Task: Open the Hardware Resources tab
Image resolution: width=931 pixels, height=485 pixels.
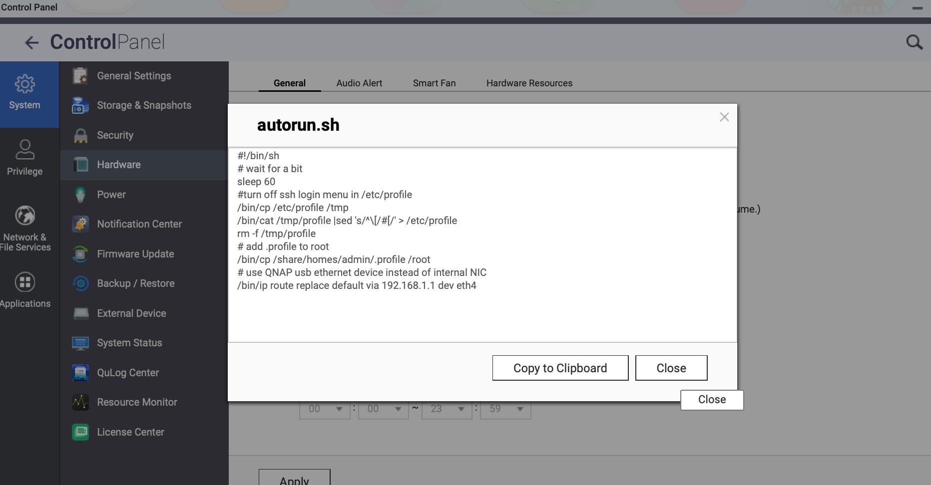Action: coord(529,83)
